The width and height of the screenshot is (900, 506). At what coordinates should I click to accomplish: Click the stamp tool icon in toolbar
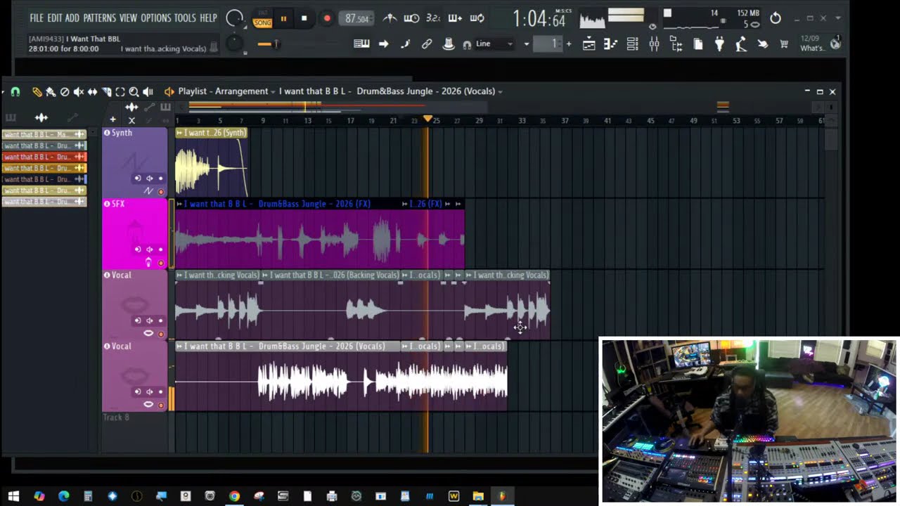pos(449,44)
